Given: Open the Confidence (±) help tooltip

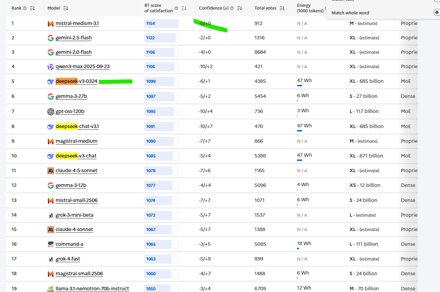Looking at the screenshot, I should [232, 8].
